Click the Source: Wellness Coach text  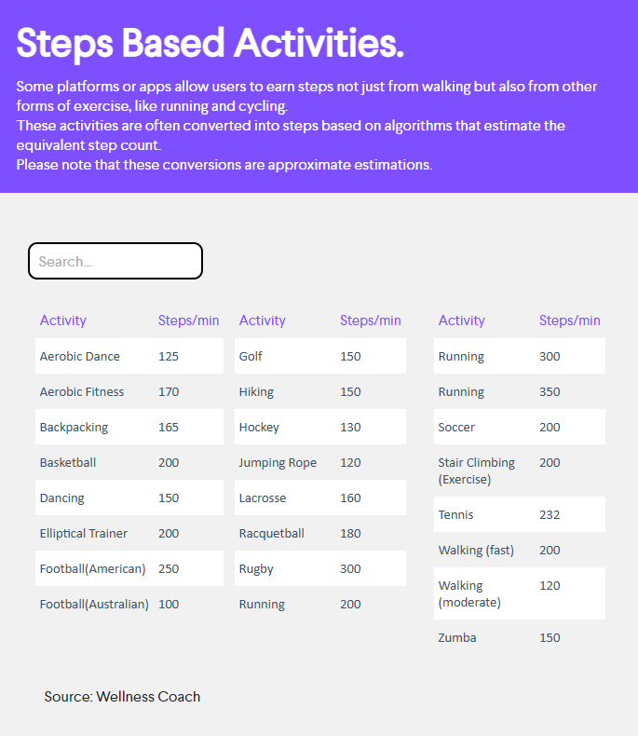[x=122, y=696]
